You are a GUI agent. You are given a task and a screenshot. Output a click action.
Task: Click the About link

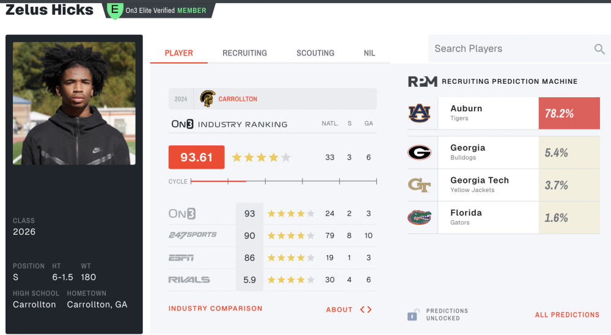(339, 309)
